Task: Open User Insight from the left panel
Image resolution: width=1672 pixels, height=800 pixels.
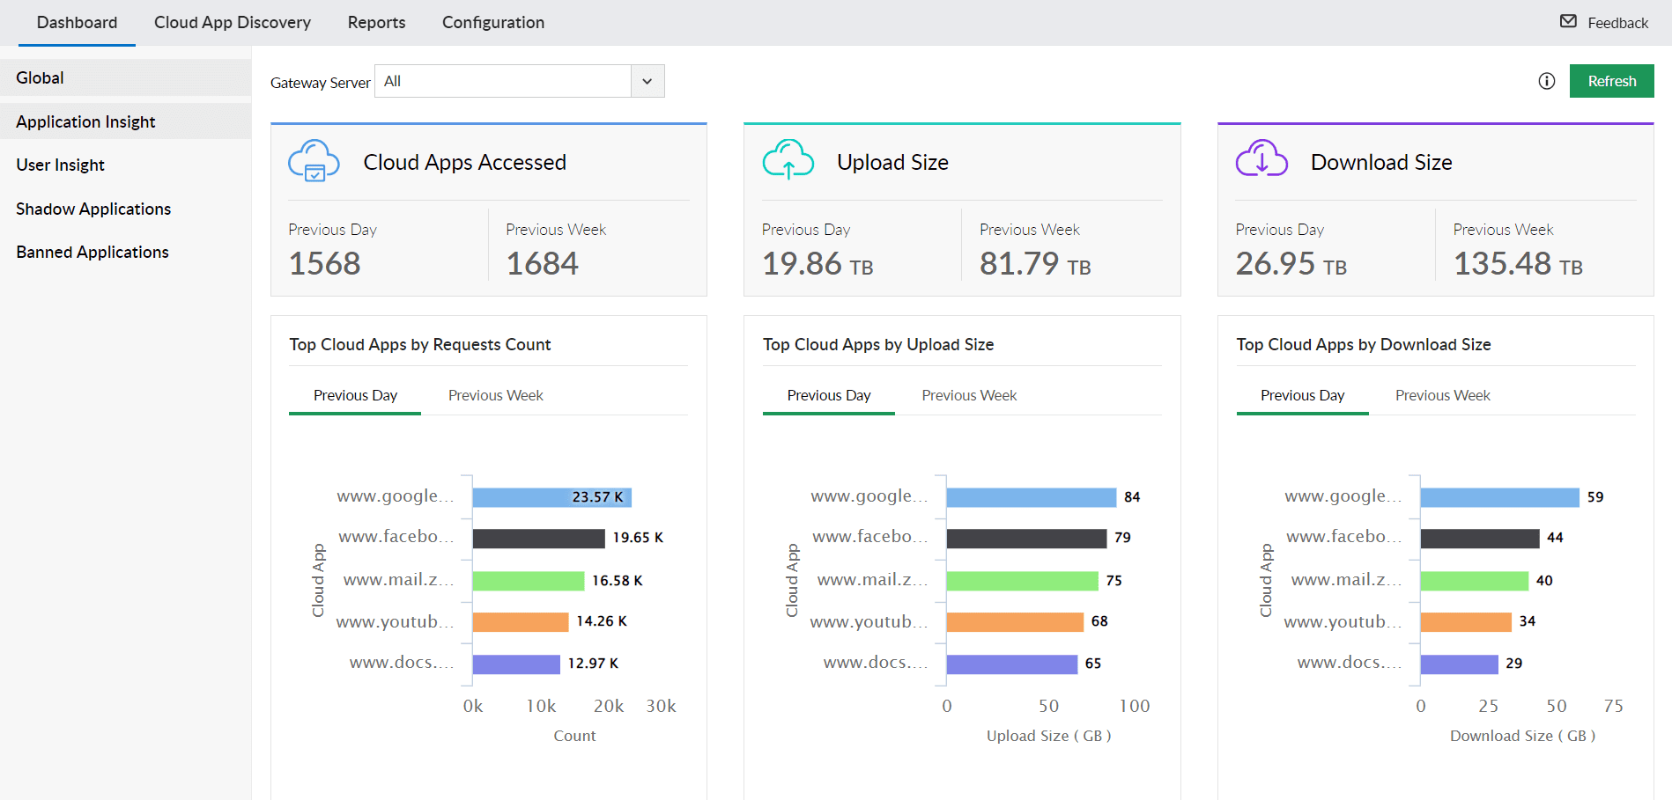Action: pyautogui.click(x=60, y=165)
